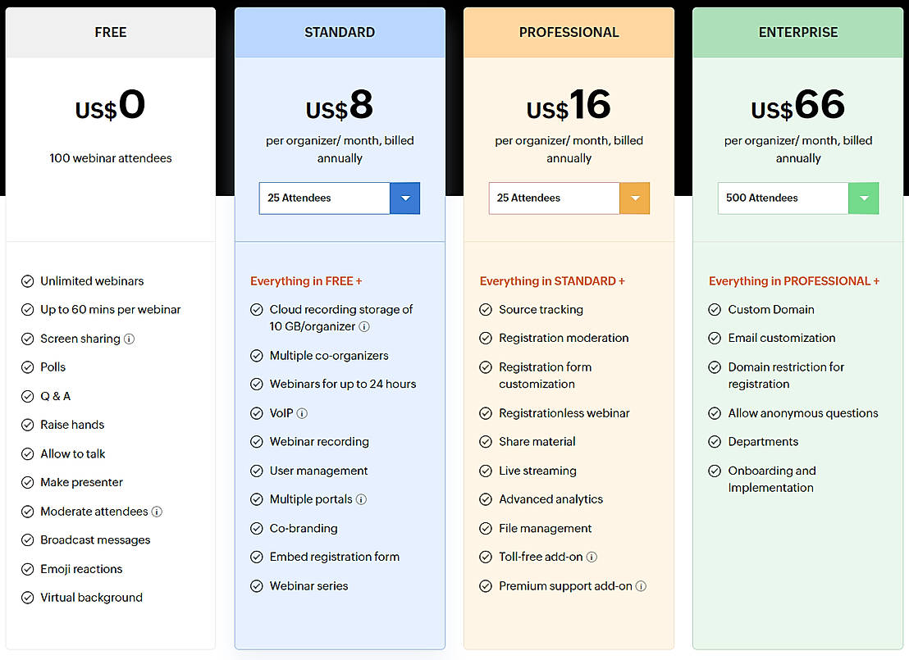Select the STANDARD plan header
The width and height of the screenshot is (909, 660).
340,33
